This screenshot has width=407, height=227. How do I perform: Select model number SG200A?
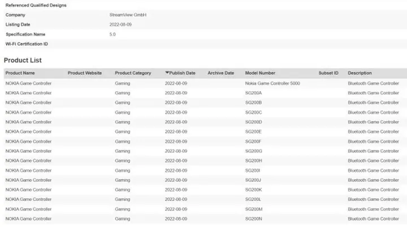253,93
